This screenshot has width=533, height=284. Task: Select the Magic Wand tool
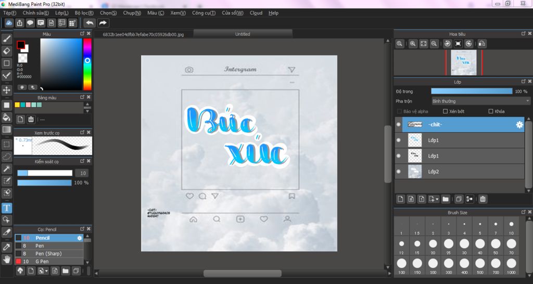coord(7,169)
